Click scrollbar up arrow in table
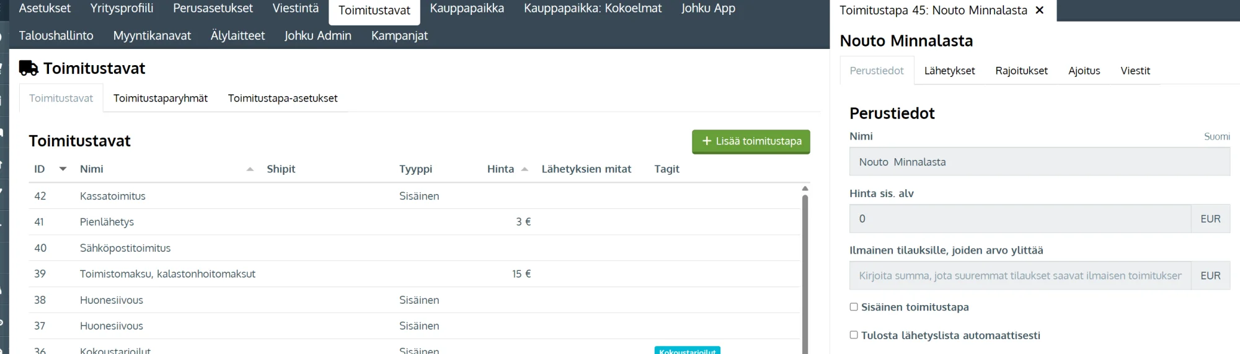 pos(805,188)
